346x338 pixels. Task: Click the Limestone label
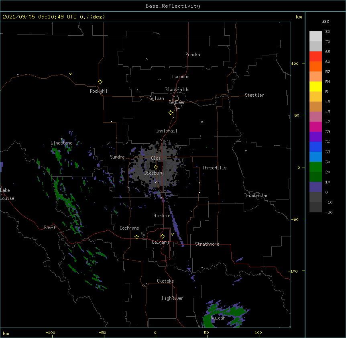point(61,143)
